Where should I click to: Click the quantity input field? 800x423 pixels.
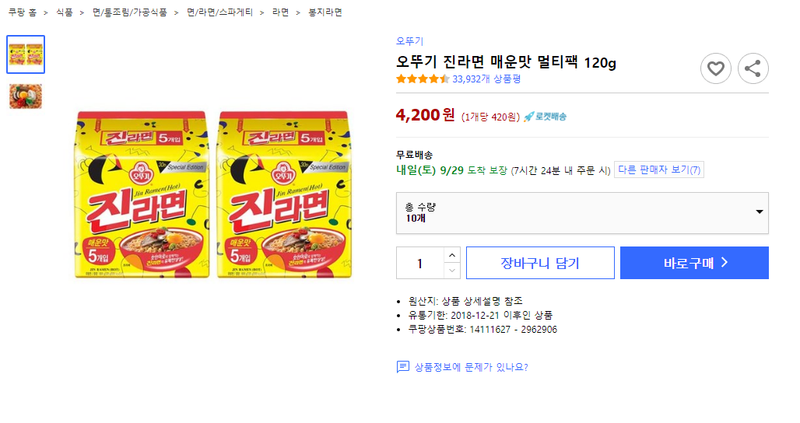pyautogui.click(x=420, y=263)
